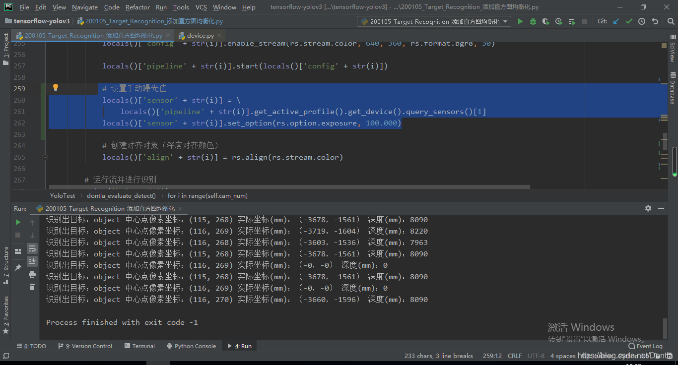Click the 259:12 caret position in status bar
Screen dimensions: 678x365
pyautogui.click(x=492, y=356)
